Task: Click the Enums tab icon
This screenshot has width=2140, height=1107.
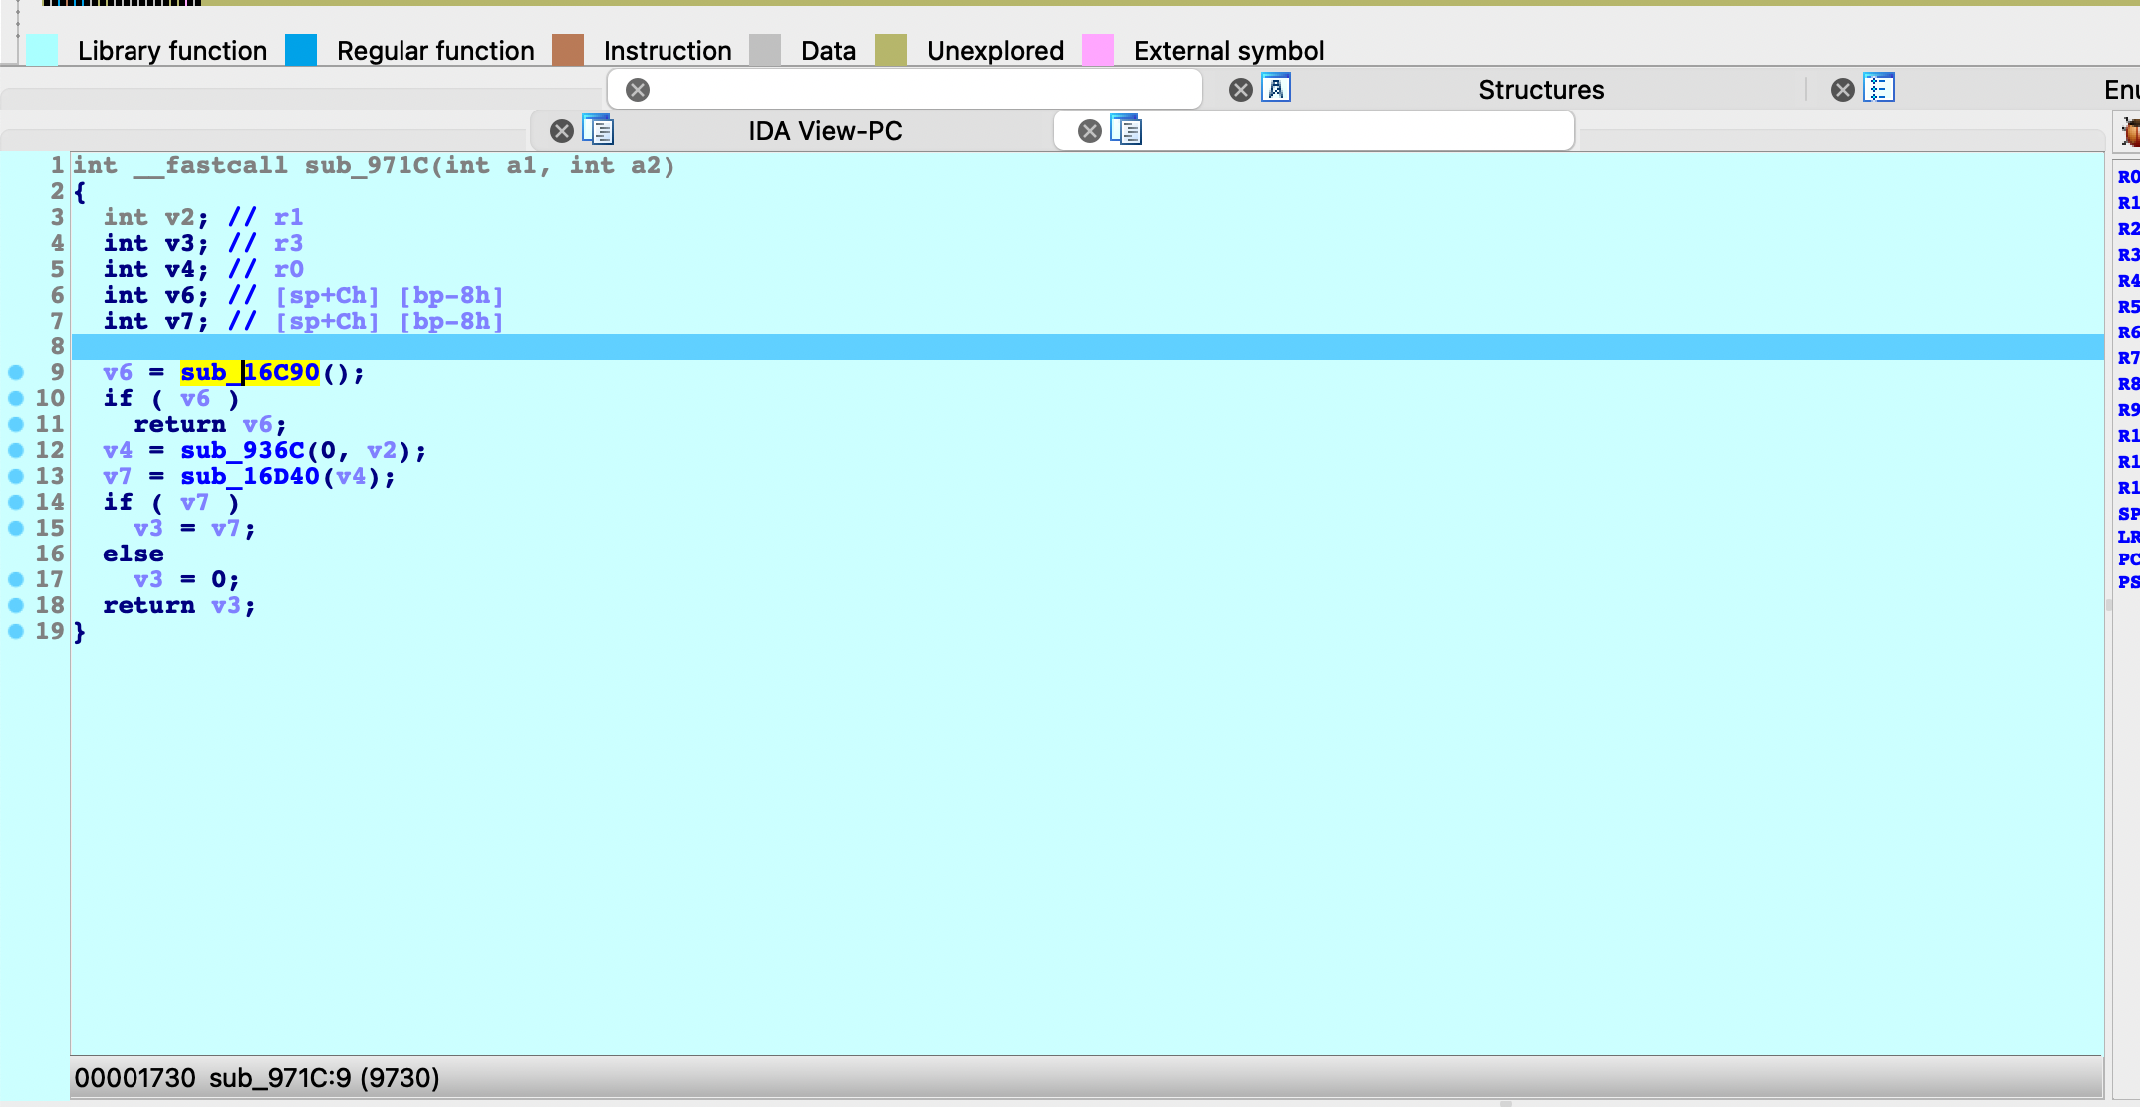Action: tap(1878, 89)
